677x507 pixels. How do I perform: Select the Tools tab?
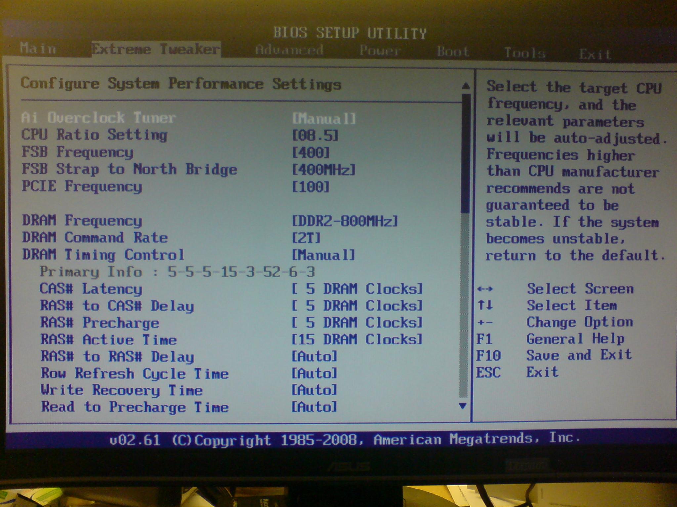(x=525, y=53)
